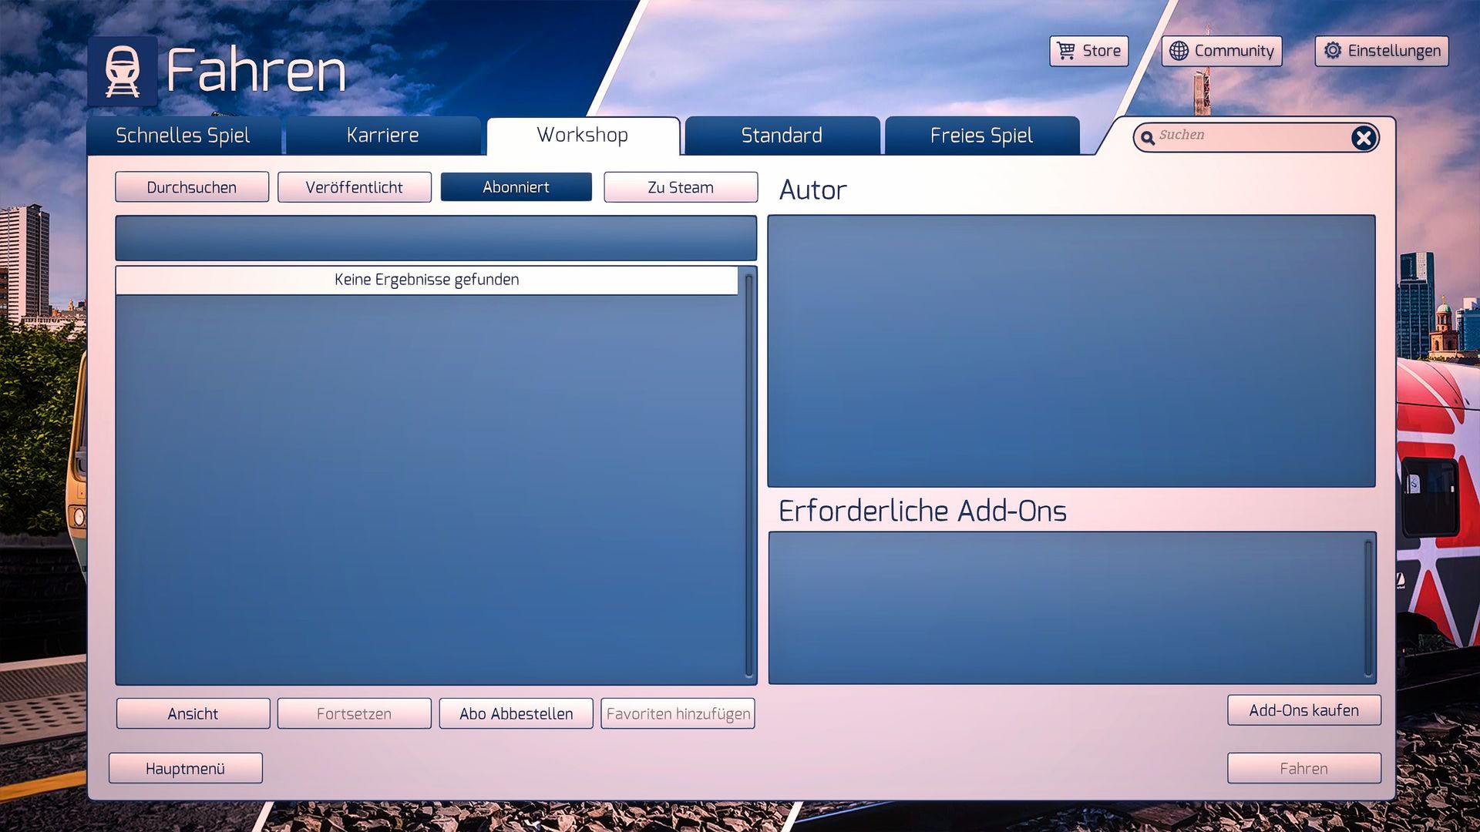The height and width of the screenshot is (832, 1480).
Task: Click into the Suchen search field
Action: [x=1249, y=136]
